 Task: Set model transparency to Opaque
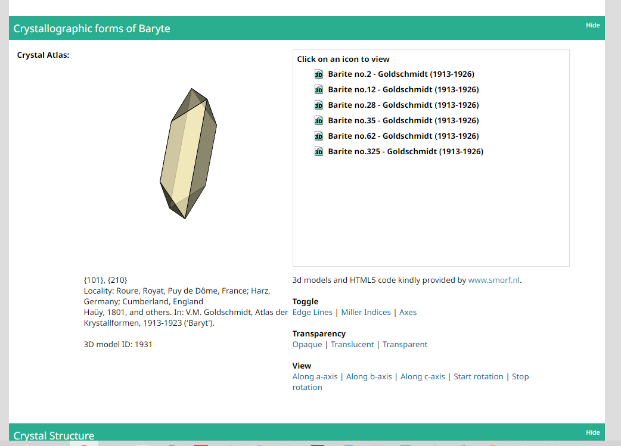(307, 344)
